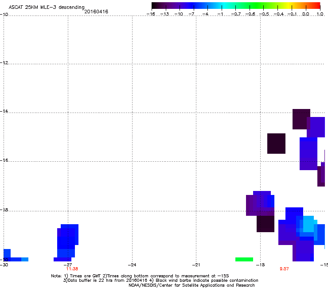Select the color bar's -10 tick label
Image resolution: width=328 pixels, height=288 pixels.
(179, 14)
